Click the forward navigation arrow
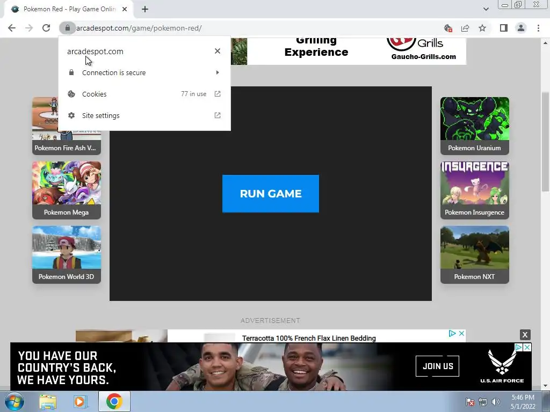The height and width of the screenshot is (412, 550). (x=29, y=28)
